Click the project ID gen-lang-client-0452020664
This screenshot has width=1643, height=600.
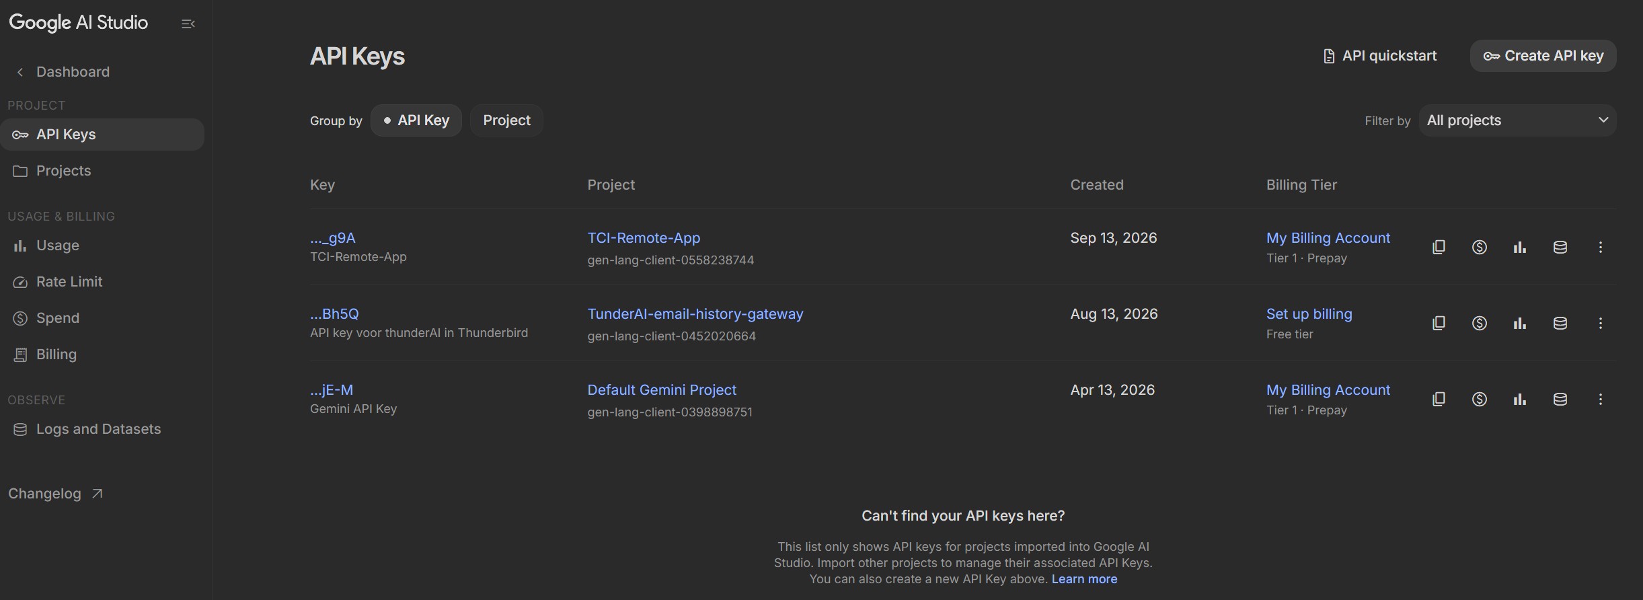point(671,336)
